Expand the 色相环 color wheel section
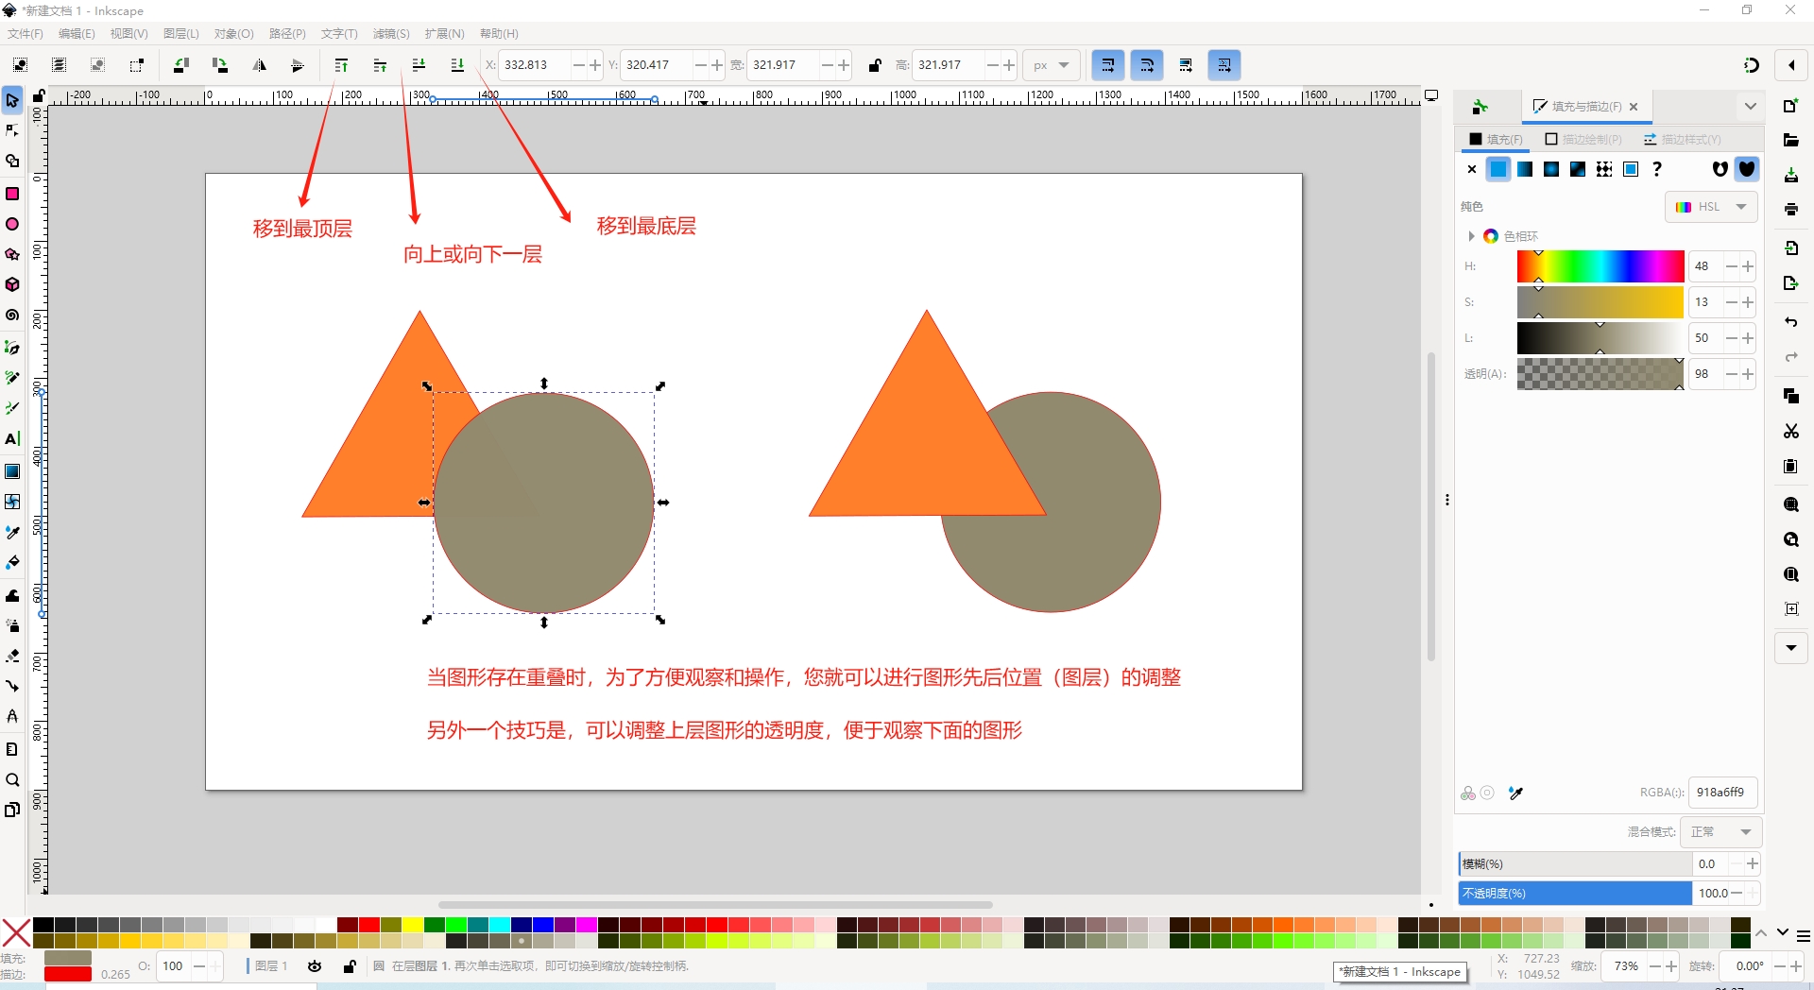 tap(1471, 236)
